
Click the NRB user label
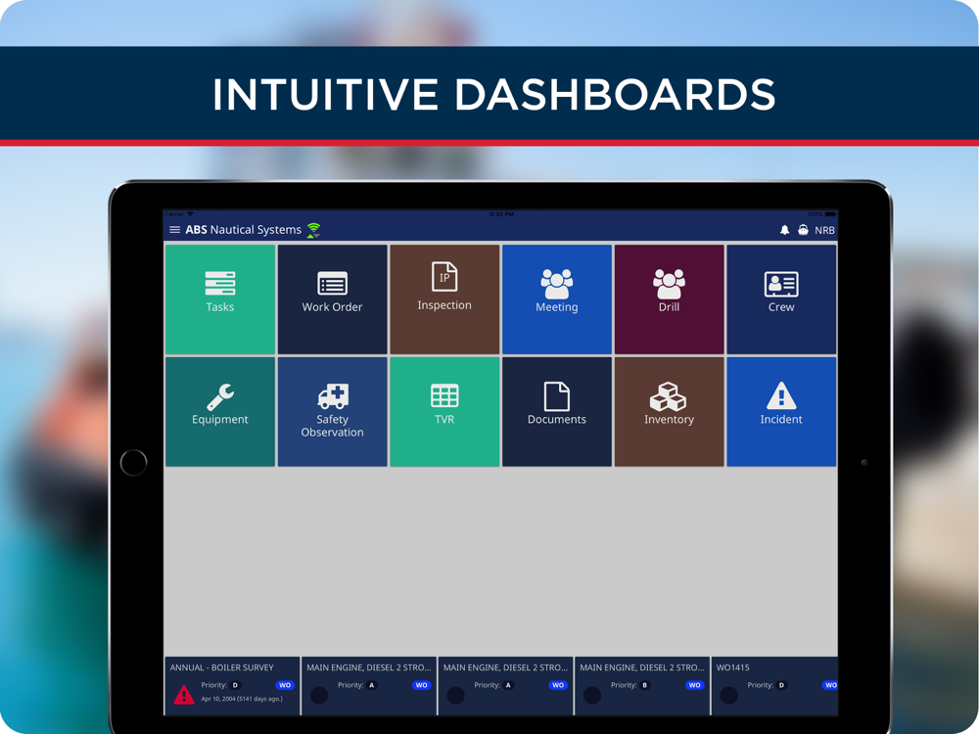[x=824, y=230]
